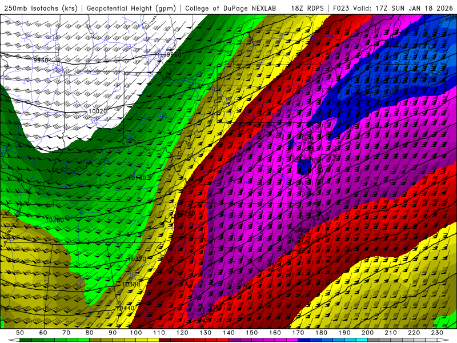Click the 220 knot colorbar label
This screenshot has width=457, height=343.
414,333
